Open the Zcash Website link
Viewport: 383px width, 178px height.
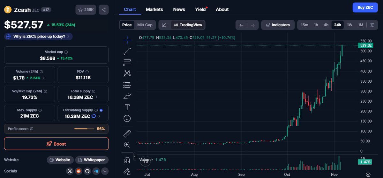[x=60, y=160]
